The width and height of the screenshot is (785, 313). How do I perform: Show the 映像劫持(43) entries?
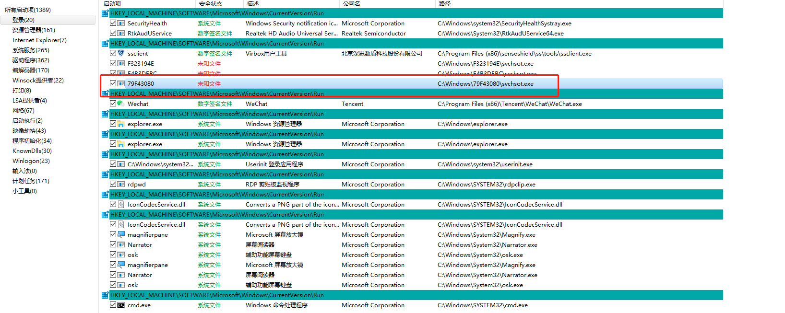point(29,130)
